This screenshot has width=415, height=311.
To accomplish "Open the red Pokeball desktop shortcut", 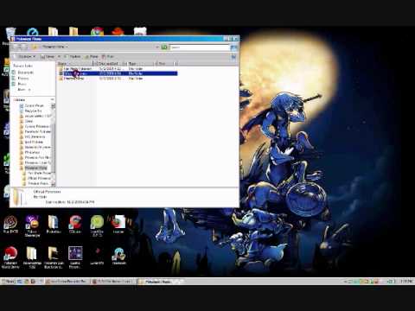I will 10,257.
